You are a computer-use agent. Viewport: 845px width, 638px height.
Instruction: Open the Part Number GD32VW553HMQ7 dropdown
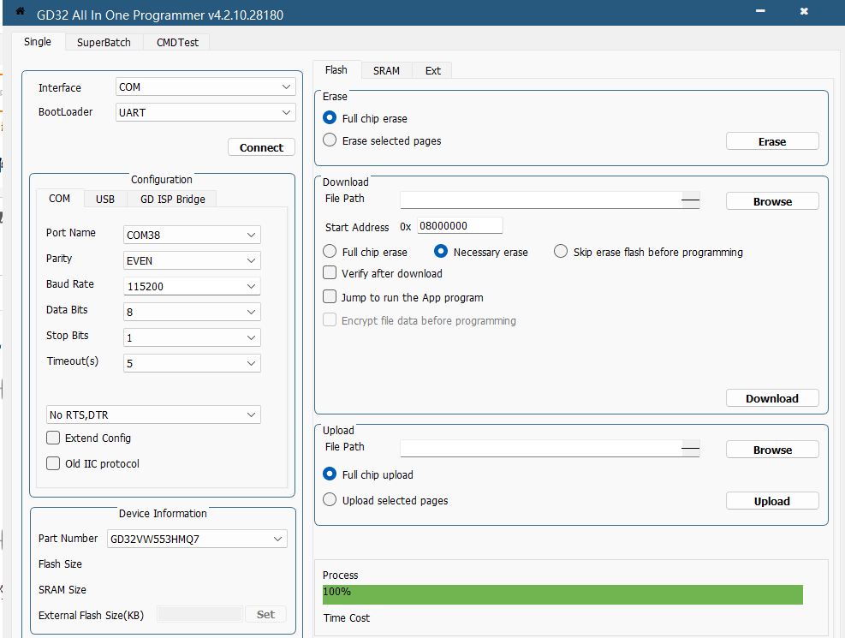coord(197,539)
